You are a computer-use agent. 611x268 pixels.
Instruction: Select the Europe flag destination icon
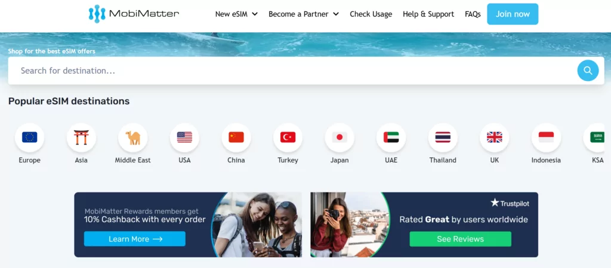pos(30,138)
